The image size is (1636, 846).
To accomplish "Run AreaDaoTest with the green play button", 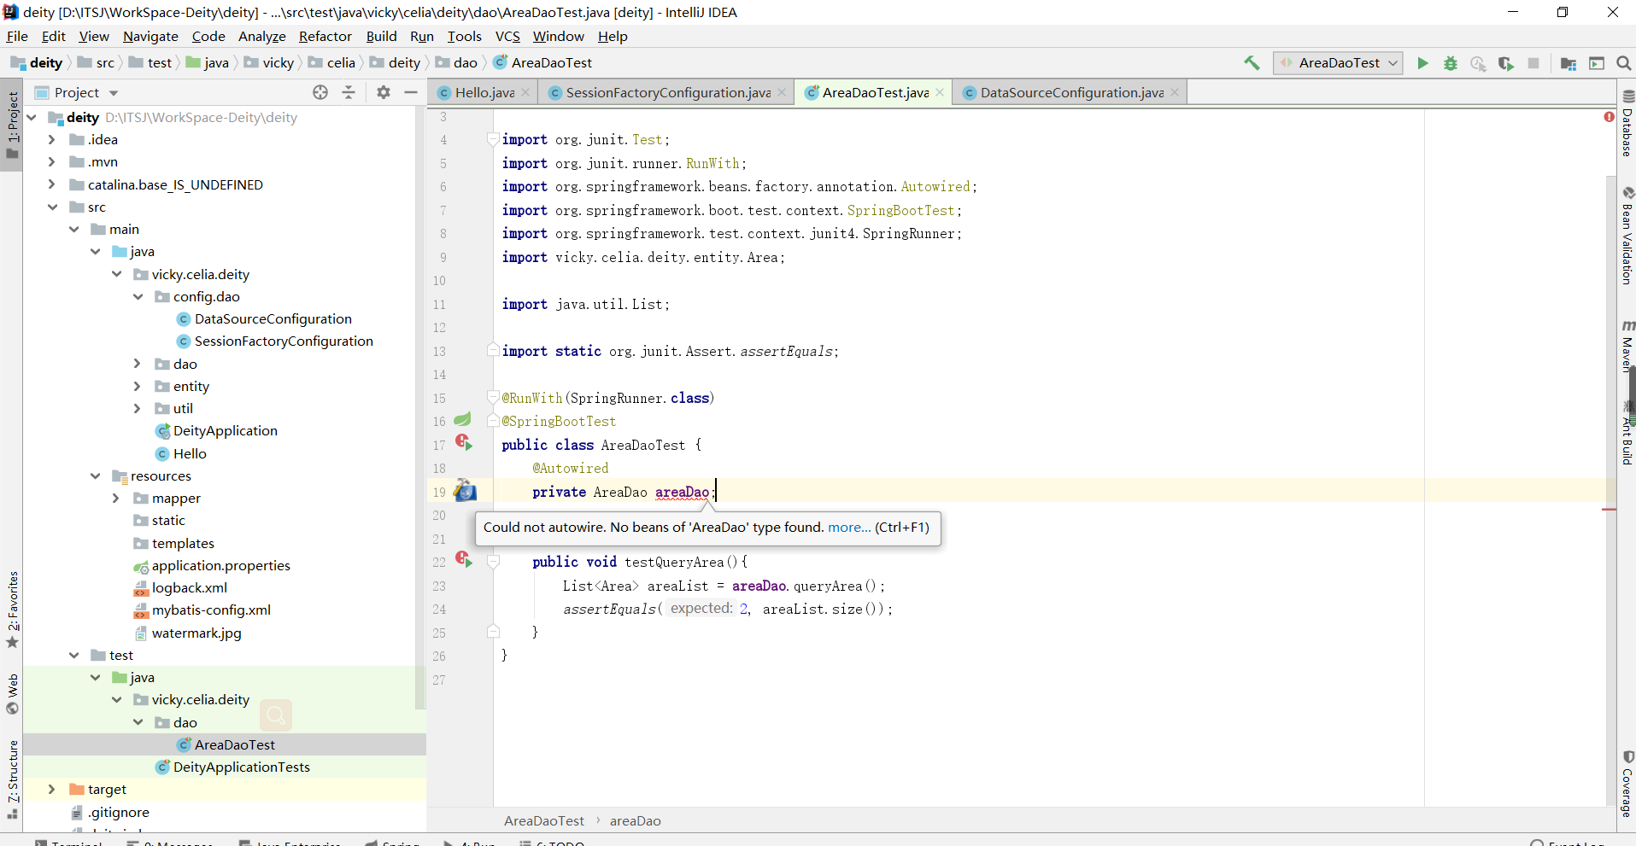I will click(1422, 63).
